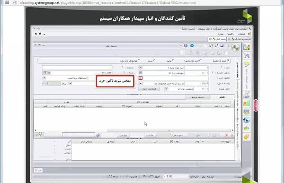This screenshot has width=284, height=183.
Task: Select the خرید (وارداتی) radio button
Action: pos(201,60)
